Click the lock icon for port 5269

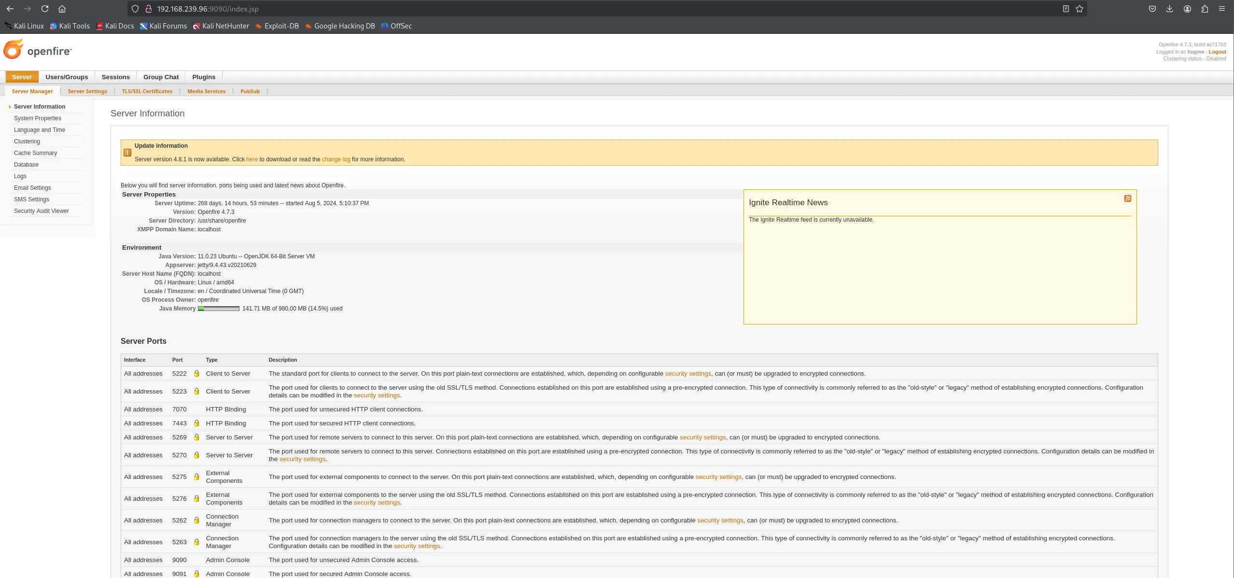click(x=196, y=437)
